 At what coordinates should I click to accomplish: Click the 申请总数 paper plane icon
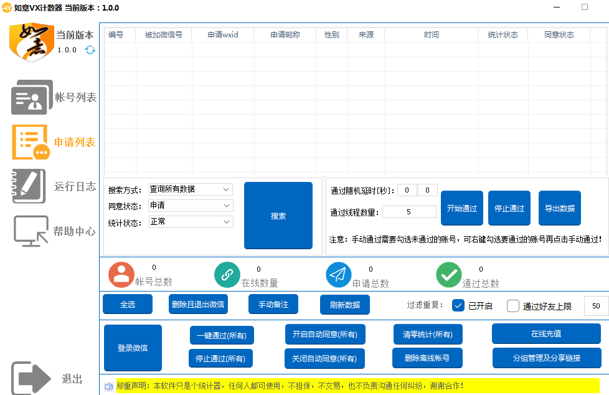pos(339,275)
